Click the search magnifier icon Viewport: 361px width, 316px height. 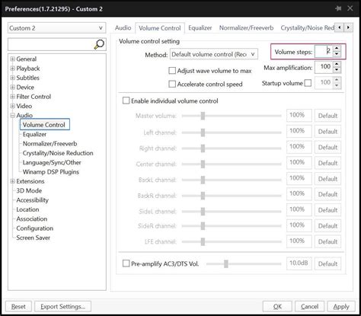(x=99, y=44)
